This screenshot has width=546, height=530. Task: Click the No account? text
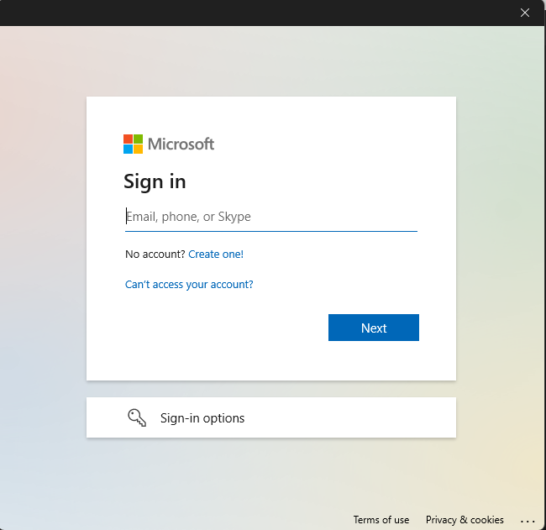(155, 254)
